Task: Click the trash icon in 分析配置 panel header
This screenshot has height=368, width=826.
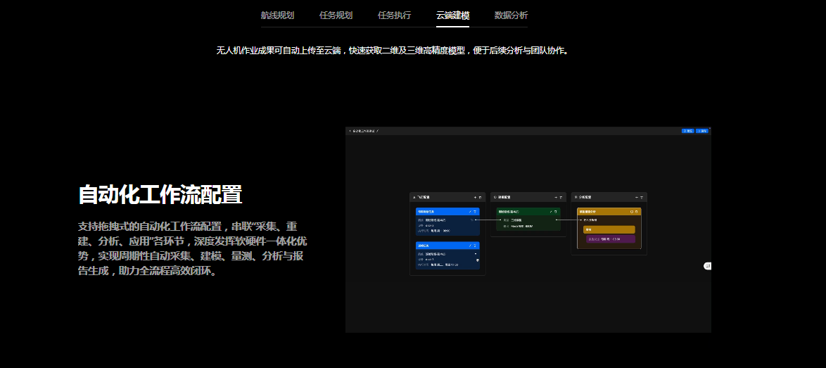Action: click(642, 197)
